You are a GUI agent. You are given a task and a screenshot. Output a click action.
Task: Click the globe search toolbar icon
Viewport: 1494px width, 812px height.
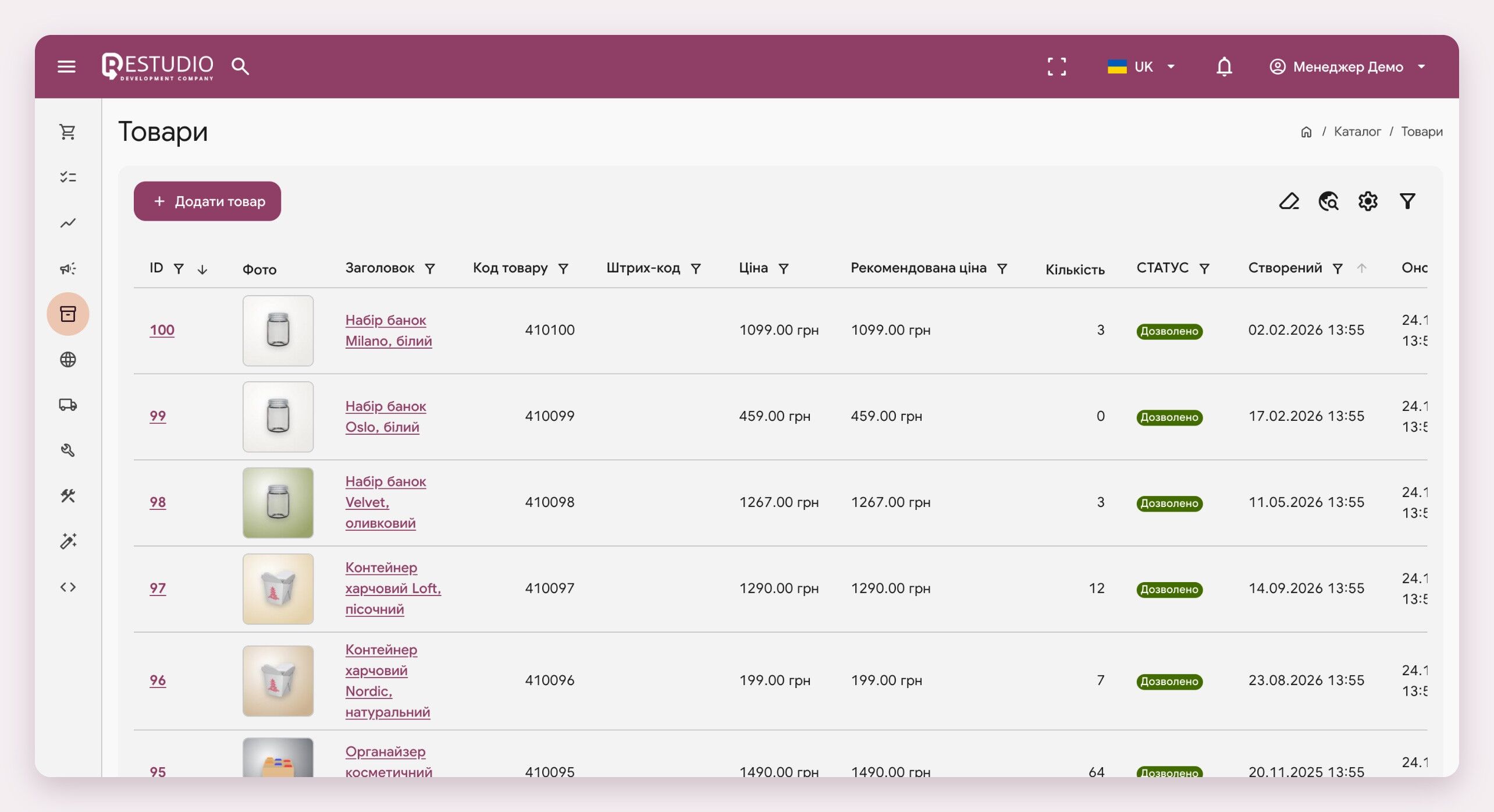[x=1328, y=201]
